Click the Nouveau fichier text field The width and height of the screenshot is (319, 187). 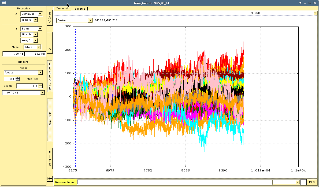click(x=174, y=182)
